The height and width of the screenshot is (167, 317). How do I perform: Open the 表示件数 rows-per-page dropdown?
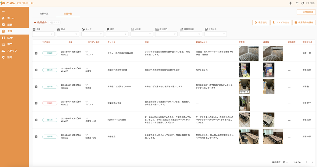[x=285, y=162]
